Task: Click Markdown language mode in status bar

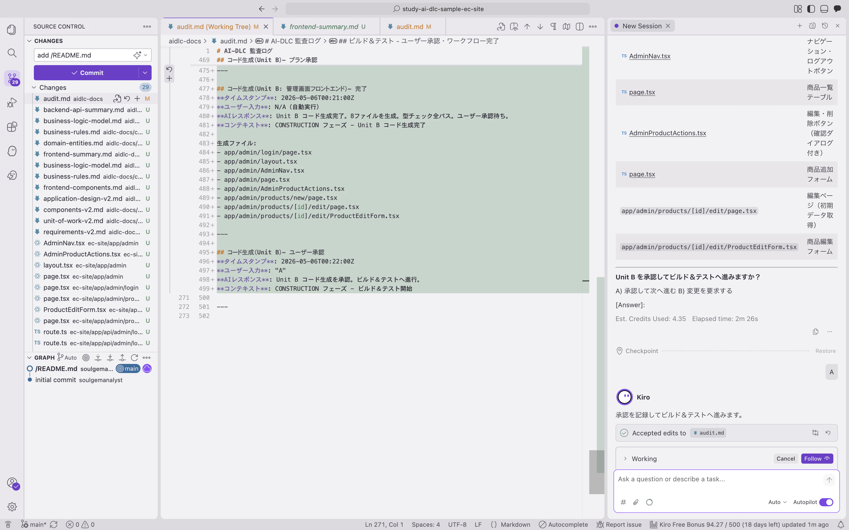Action: 515,525
